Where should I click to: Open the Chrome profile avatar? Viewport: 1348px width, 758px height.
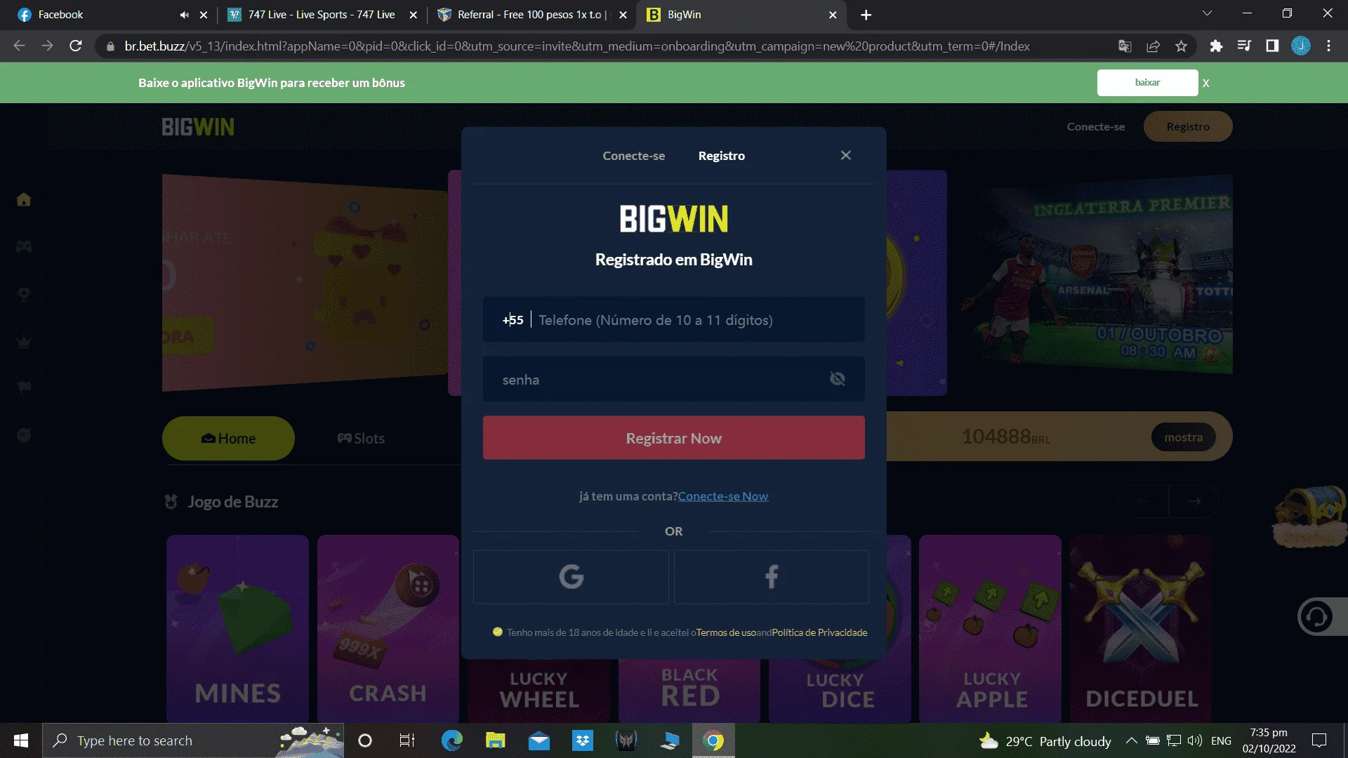(x=1300, y=46)
